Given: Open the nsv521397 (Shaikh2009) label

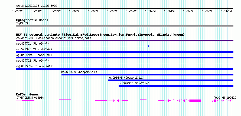Looking at the screenshot, I should tap(34, 49).
